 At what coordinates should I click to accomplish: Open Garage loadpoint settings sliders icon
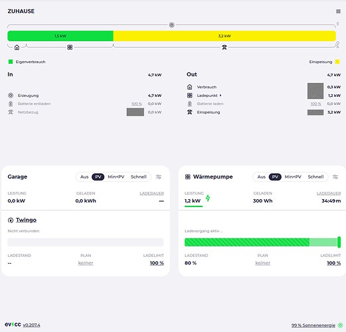coord(159,177)
